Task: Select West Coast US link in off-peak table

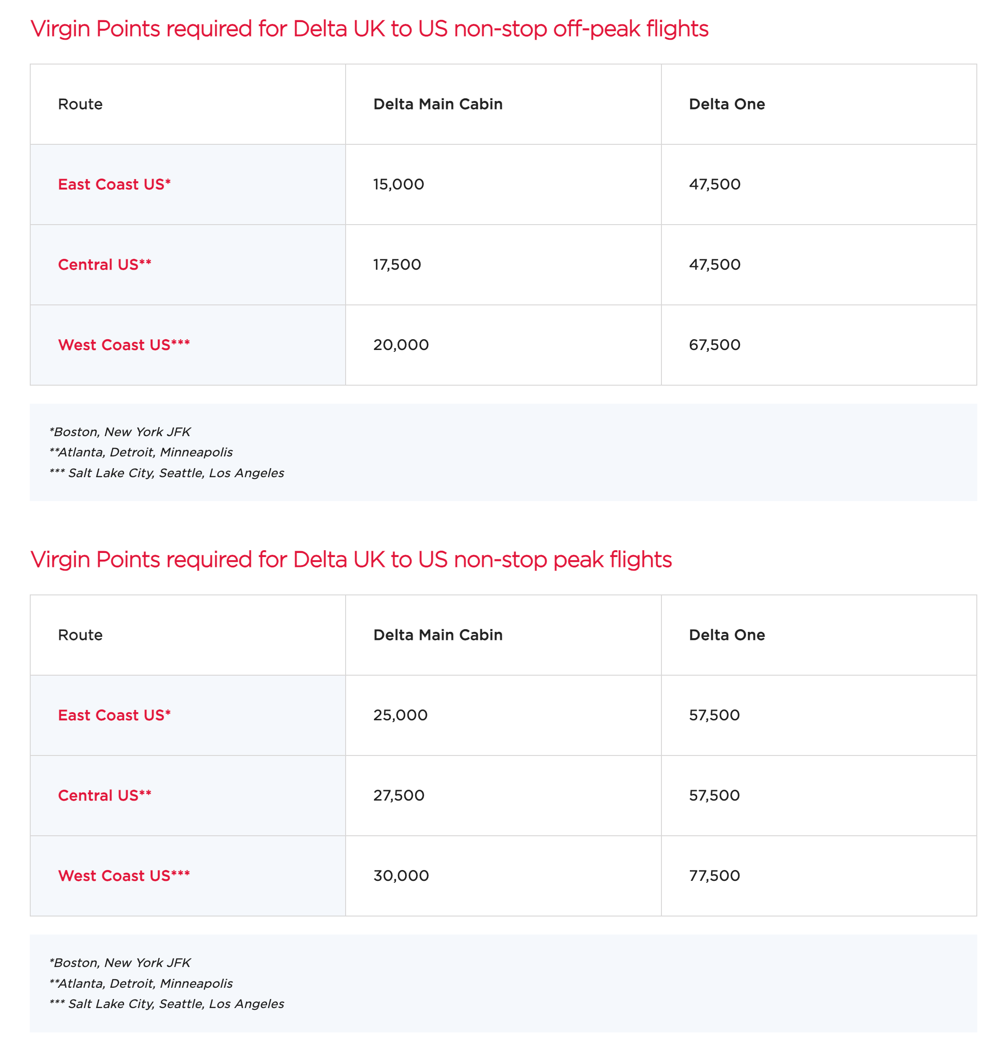Action: (124, 345)
